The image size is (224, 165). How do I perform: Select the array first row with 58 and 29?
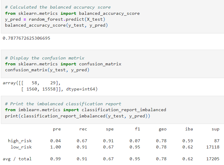tap(32, 83)
